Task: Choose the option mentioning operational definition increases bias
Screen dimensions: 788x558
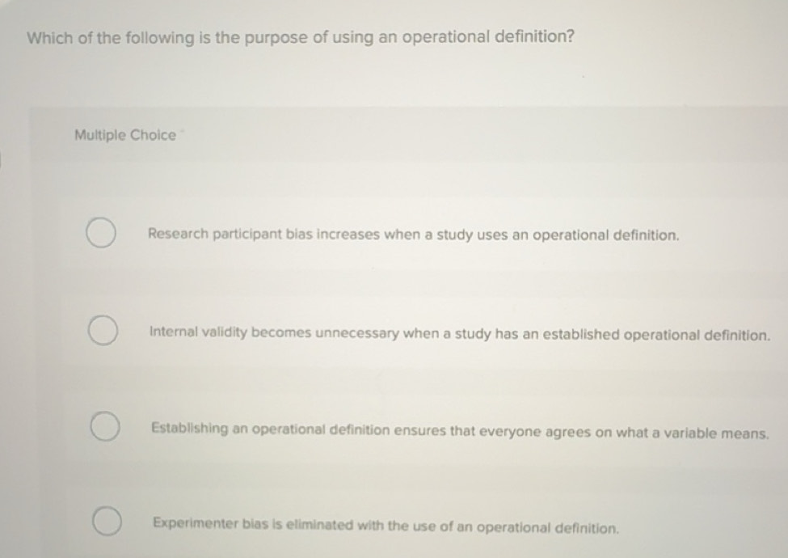Action: (x=413, y=235)
